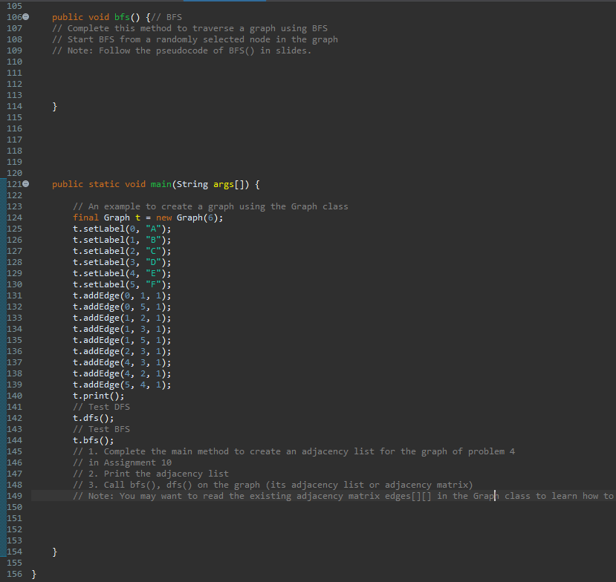Click the blue change bar beside line 121

[4, 183]
